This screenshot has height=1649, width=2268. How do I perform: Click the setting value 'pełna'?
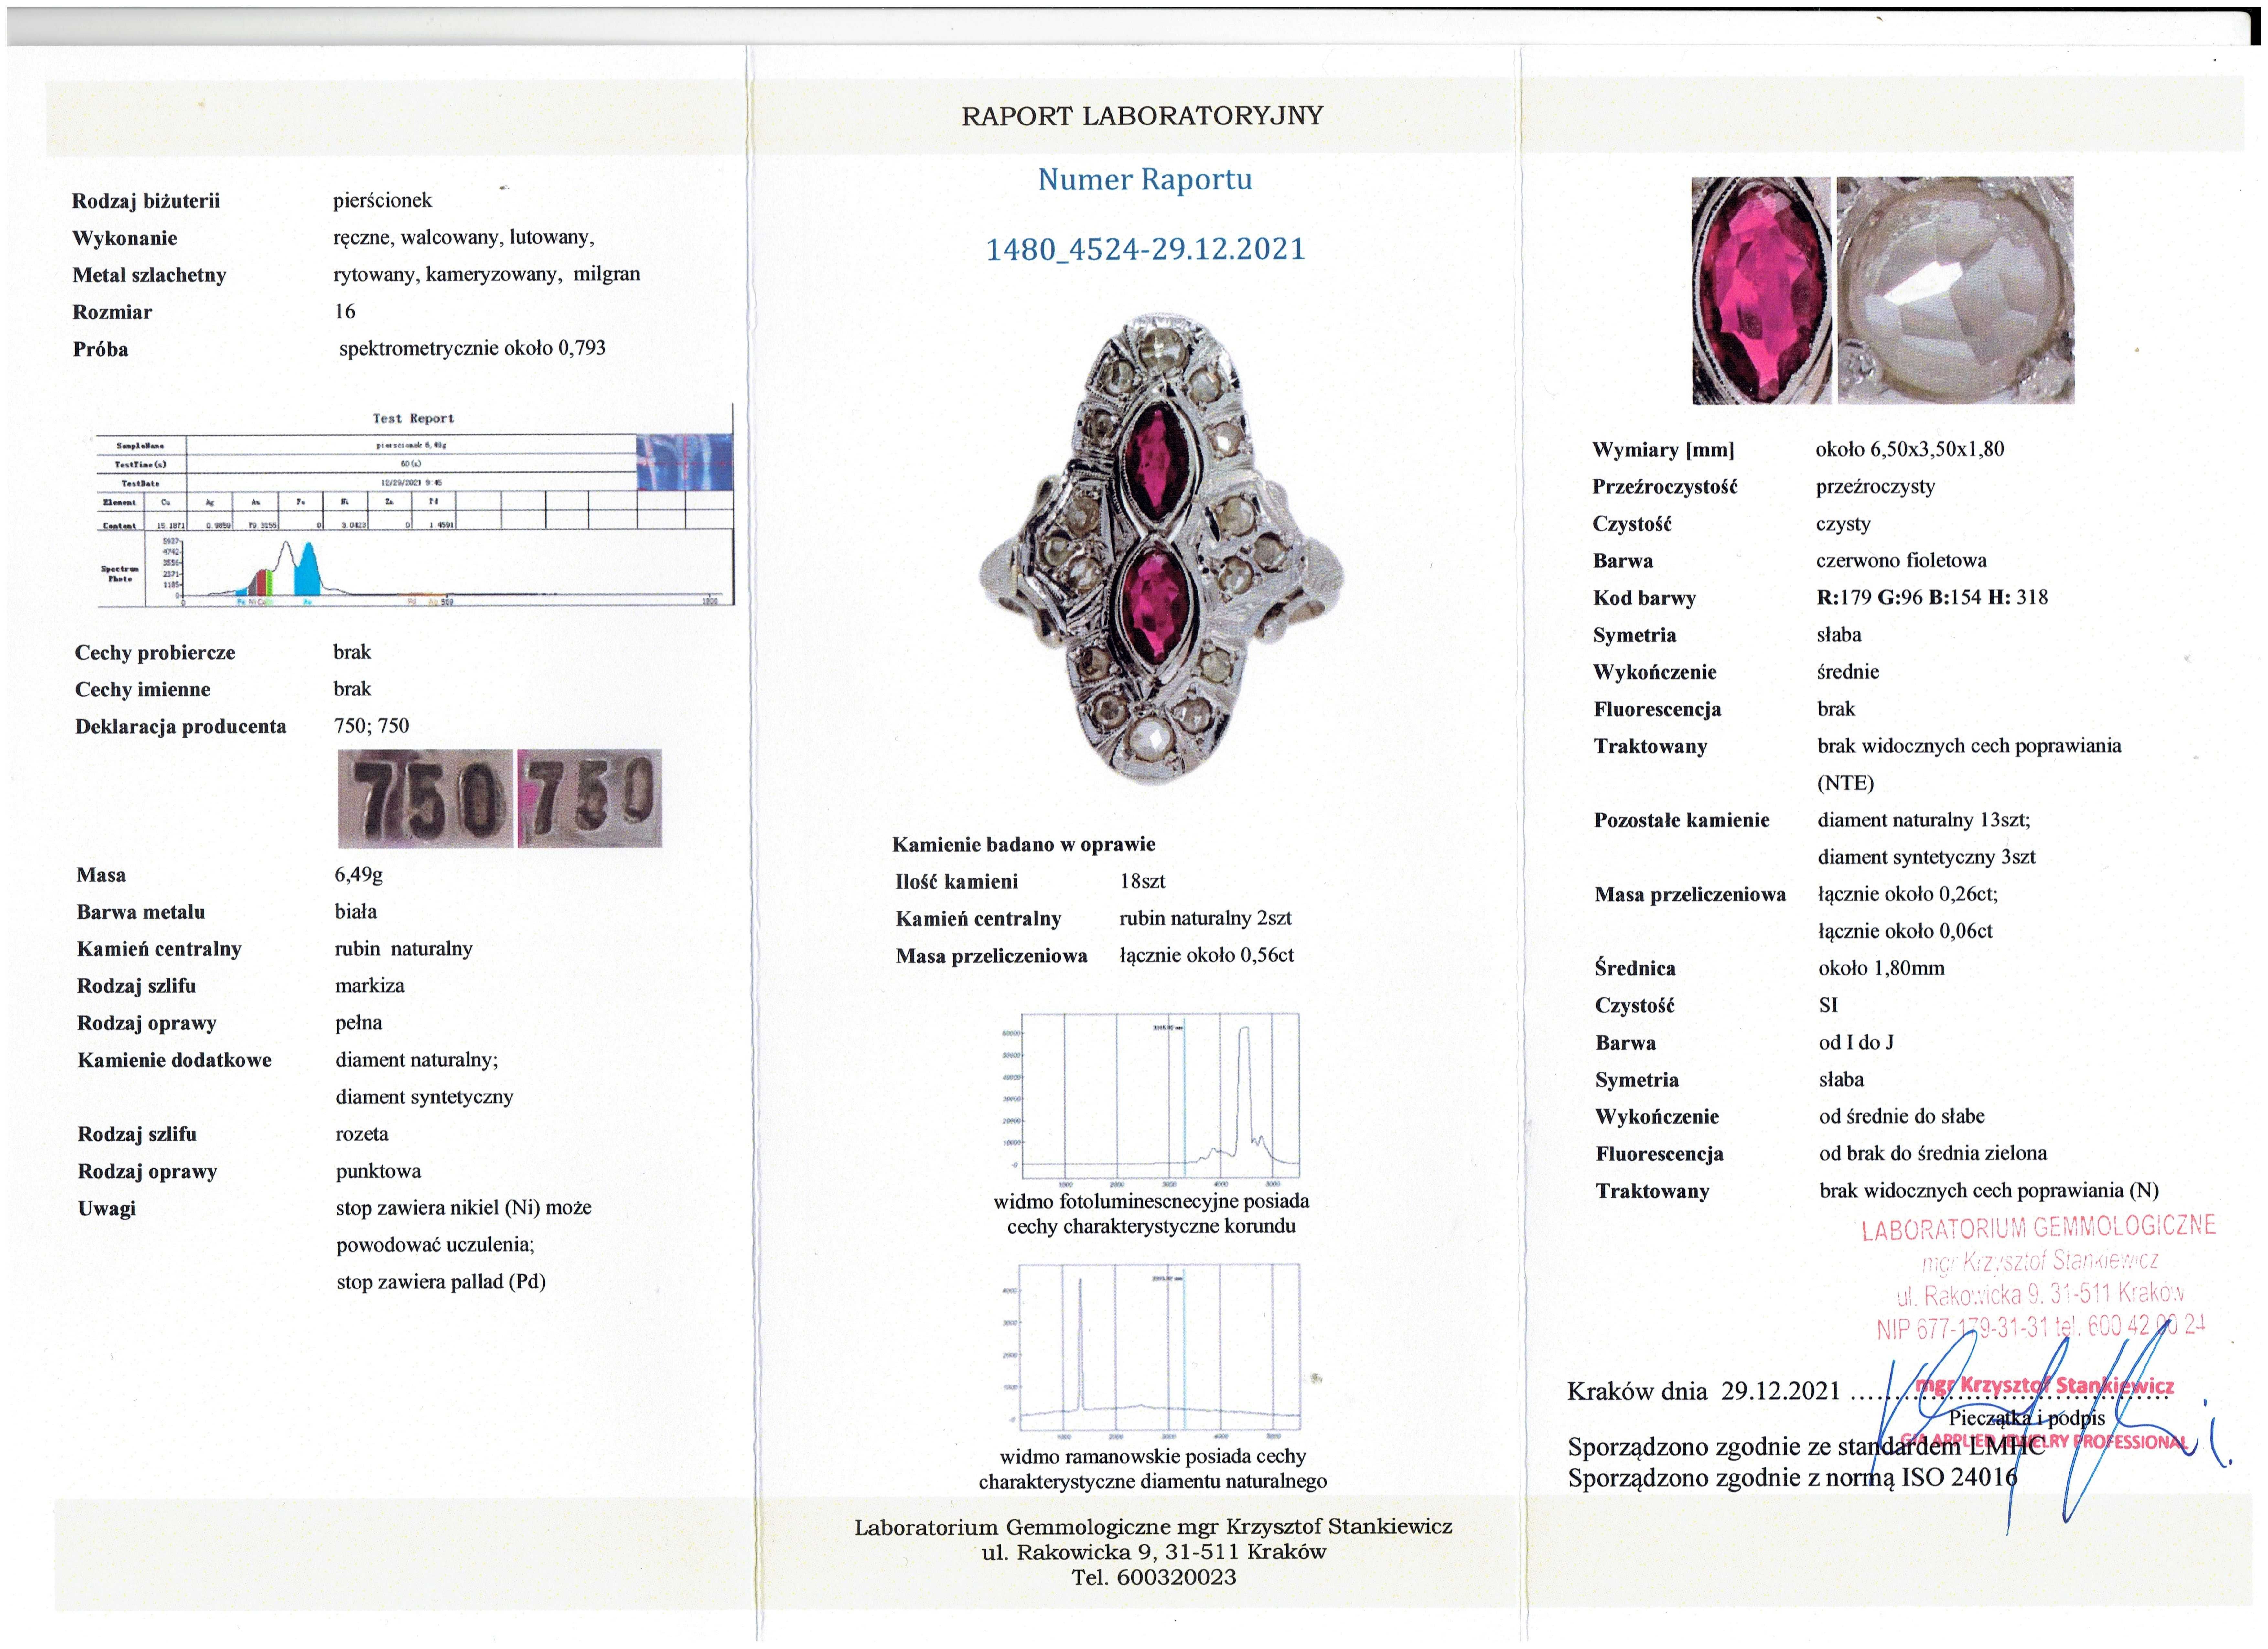[x=359, y=1023]
